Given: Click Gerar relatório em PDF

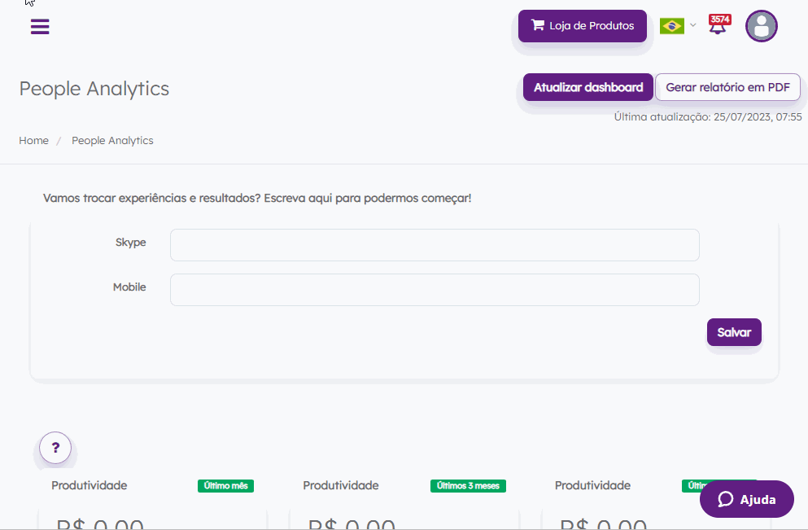Looking at the screenshot, I should (x=727, y=87).
